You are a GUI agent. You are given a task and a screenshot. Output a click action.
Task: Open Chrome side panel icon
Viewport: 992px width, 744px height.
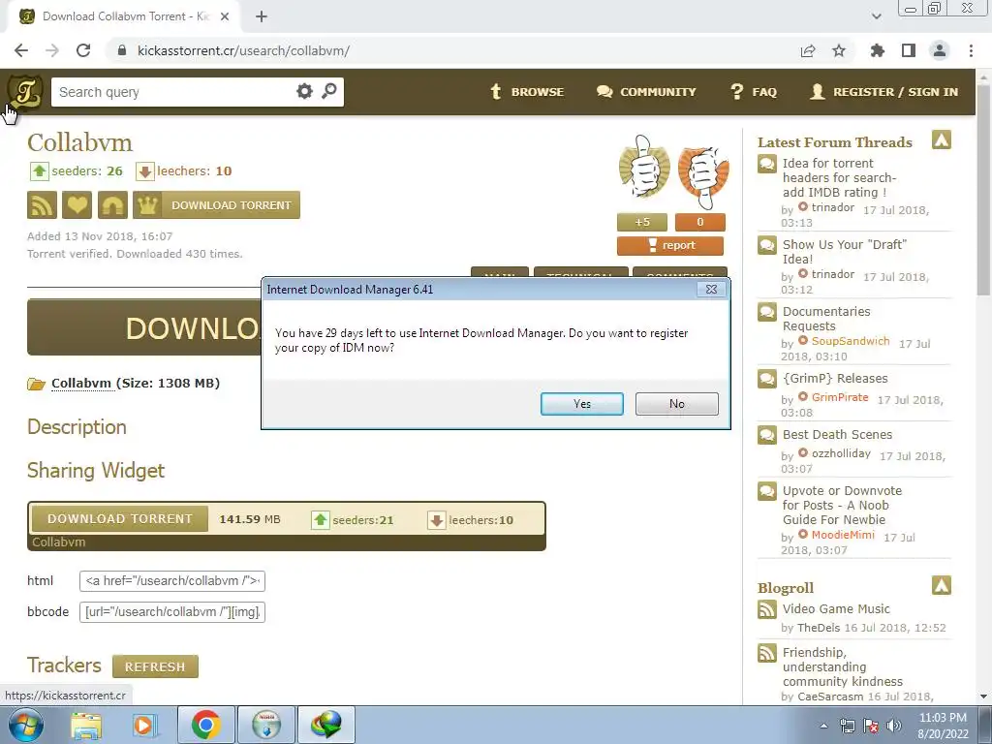coord(909,50)
